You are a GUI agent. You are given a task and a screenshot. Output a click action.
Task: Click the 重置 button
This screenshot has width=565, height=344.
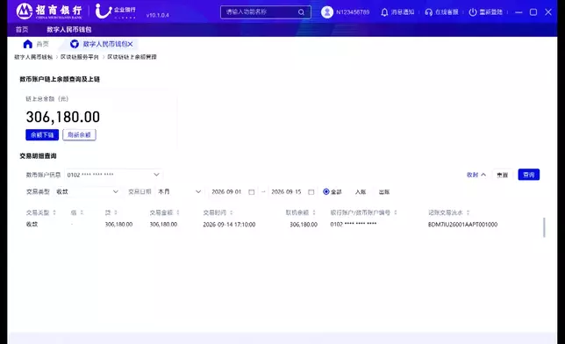tap(503, 175)
